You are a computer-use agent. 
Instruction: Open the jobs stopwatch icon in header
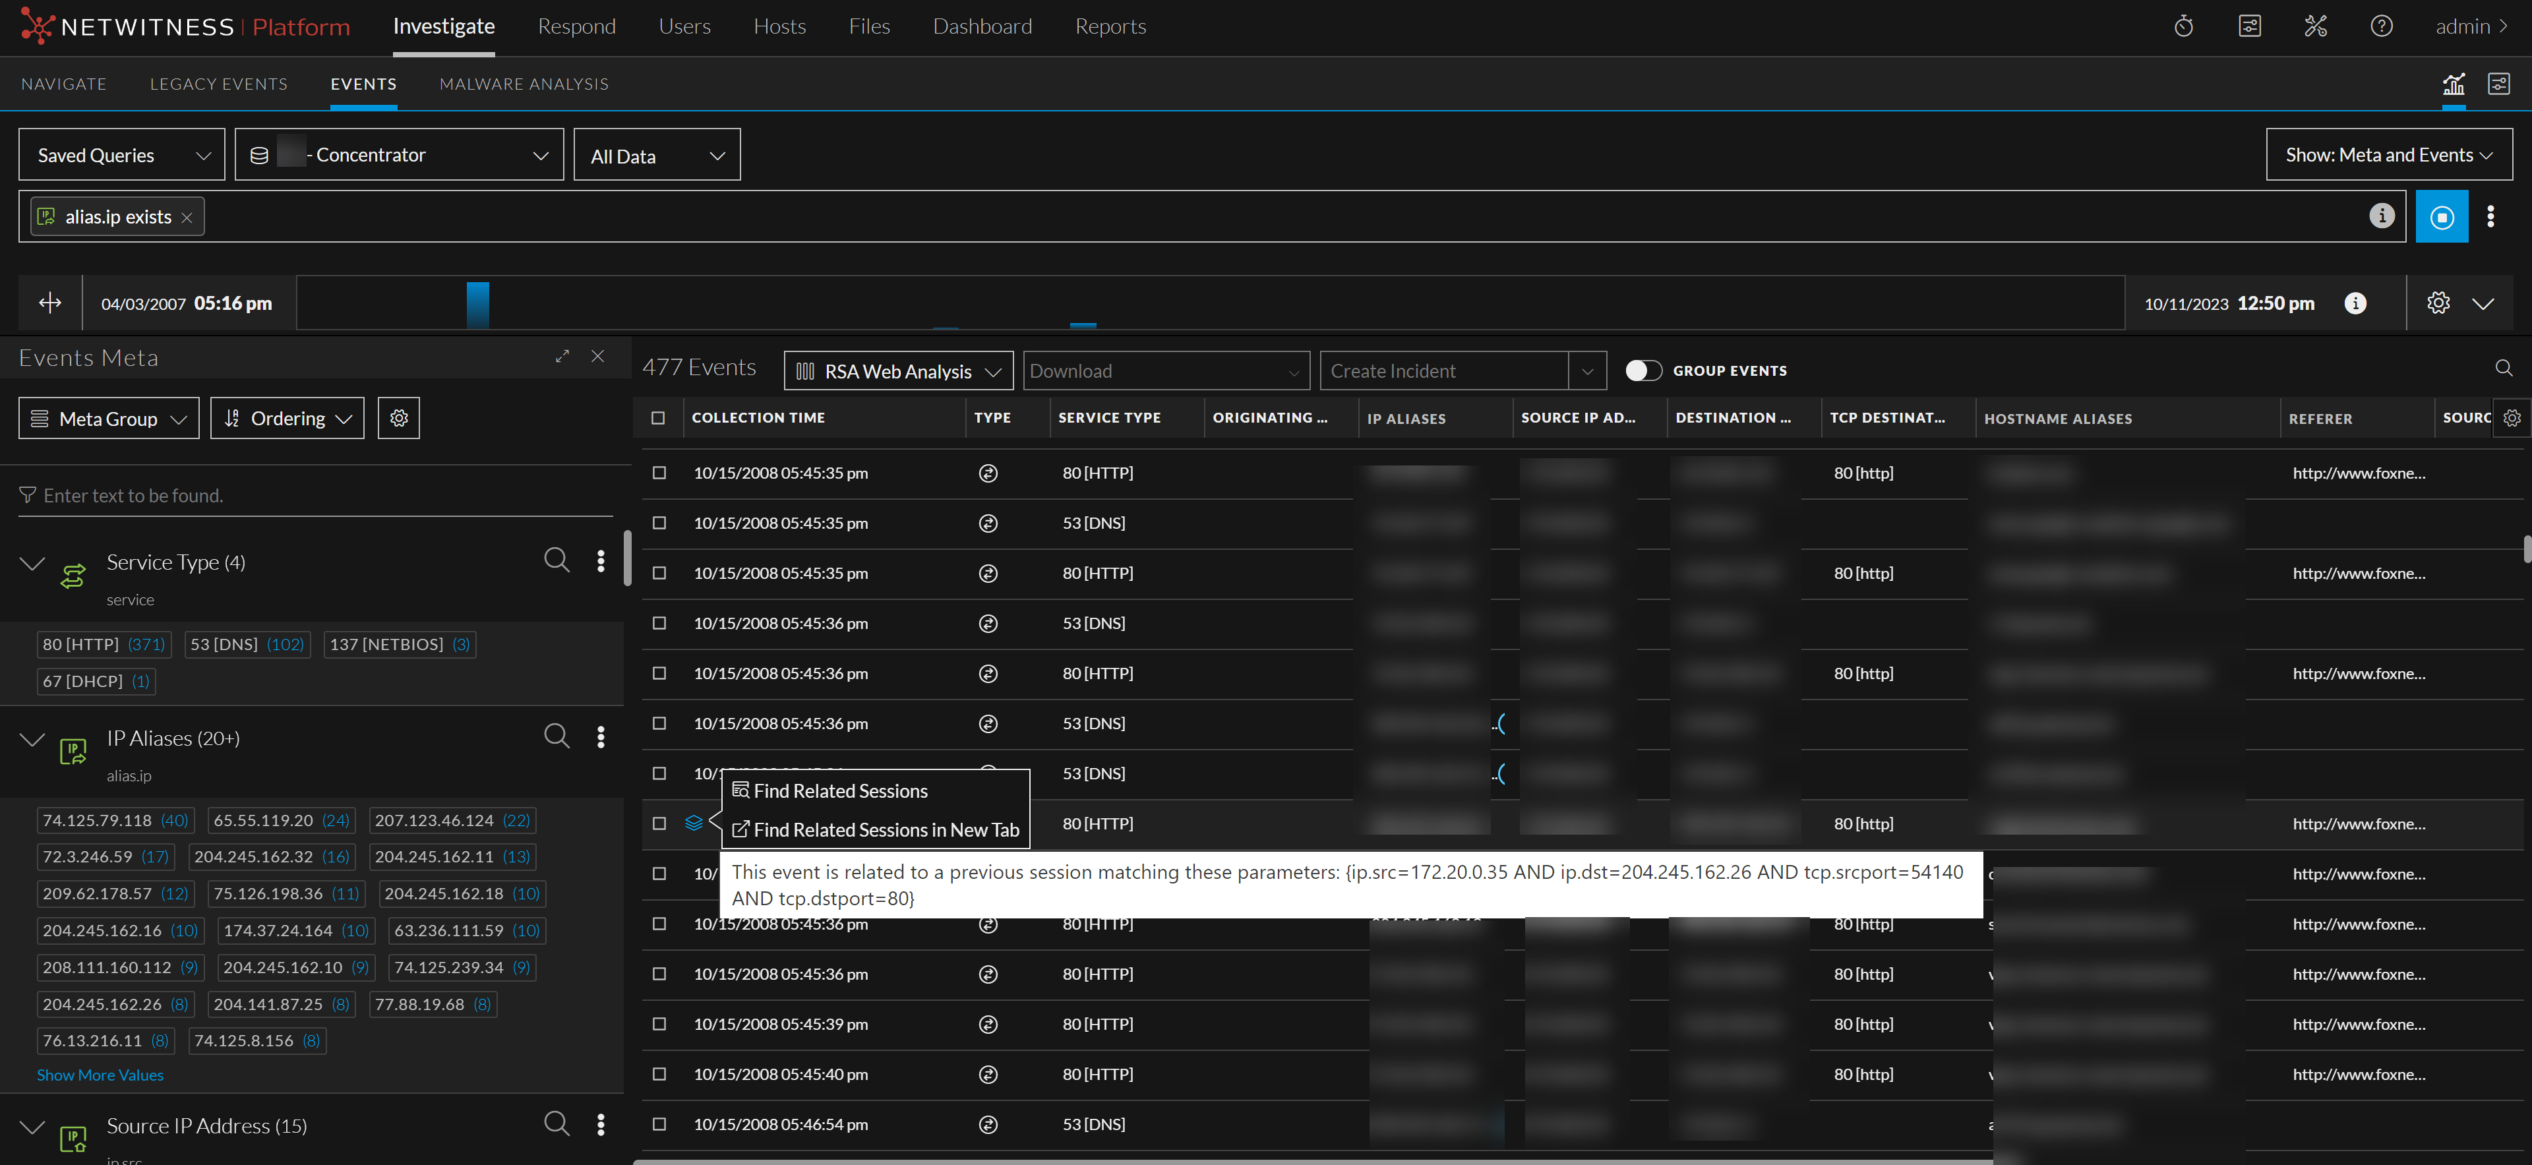pyautogui.click(x=2183, y=26)
